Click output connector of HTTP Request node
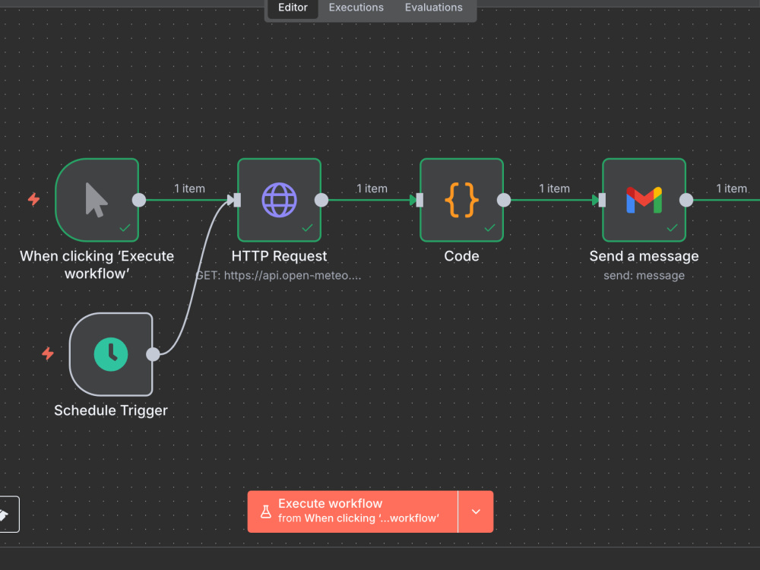The image size is (760, 570). click(x=321, y=200)
